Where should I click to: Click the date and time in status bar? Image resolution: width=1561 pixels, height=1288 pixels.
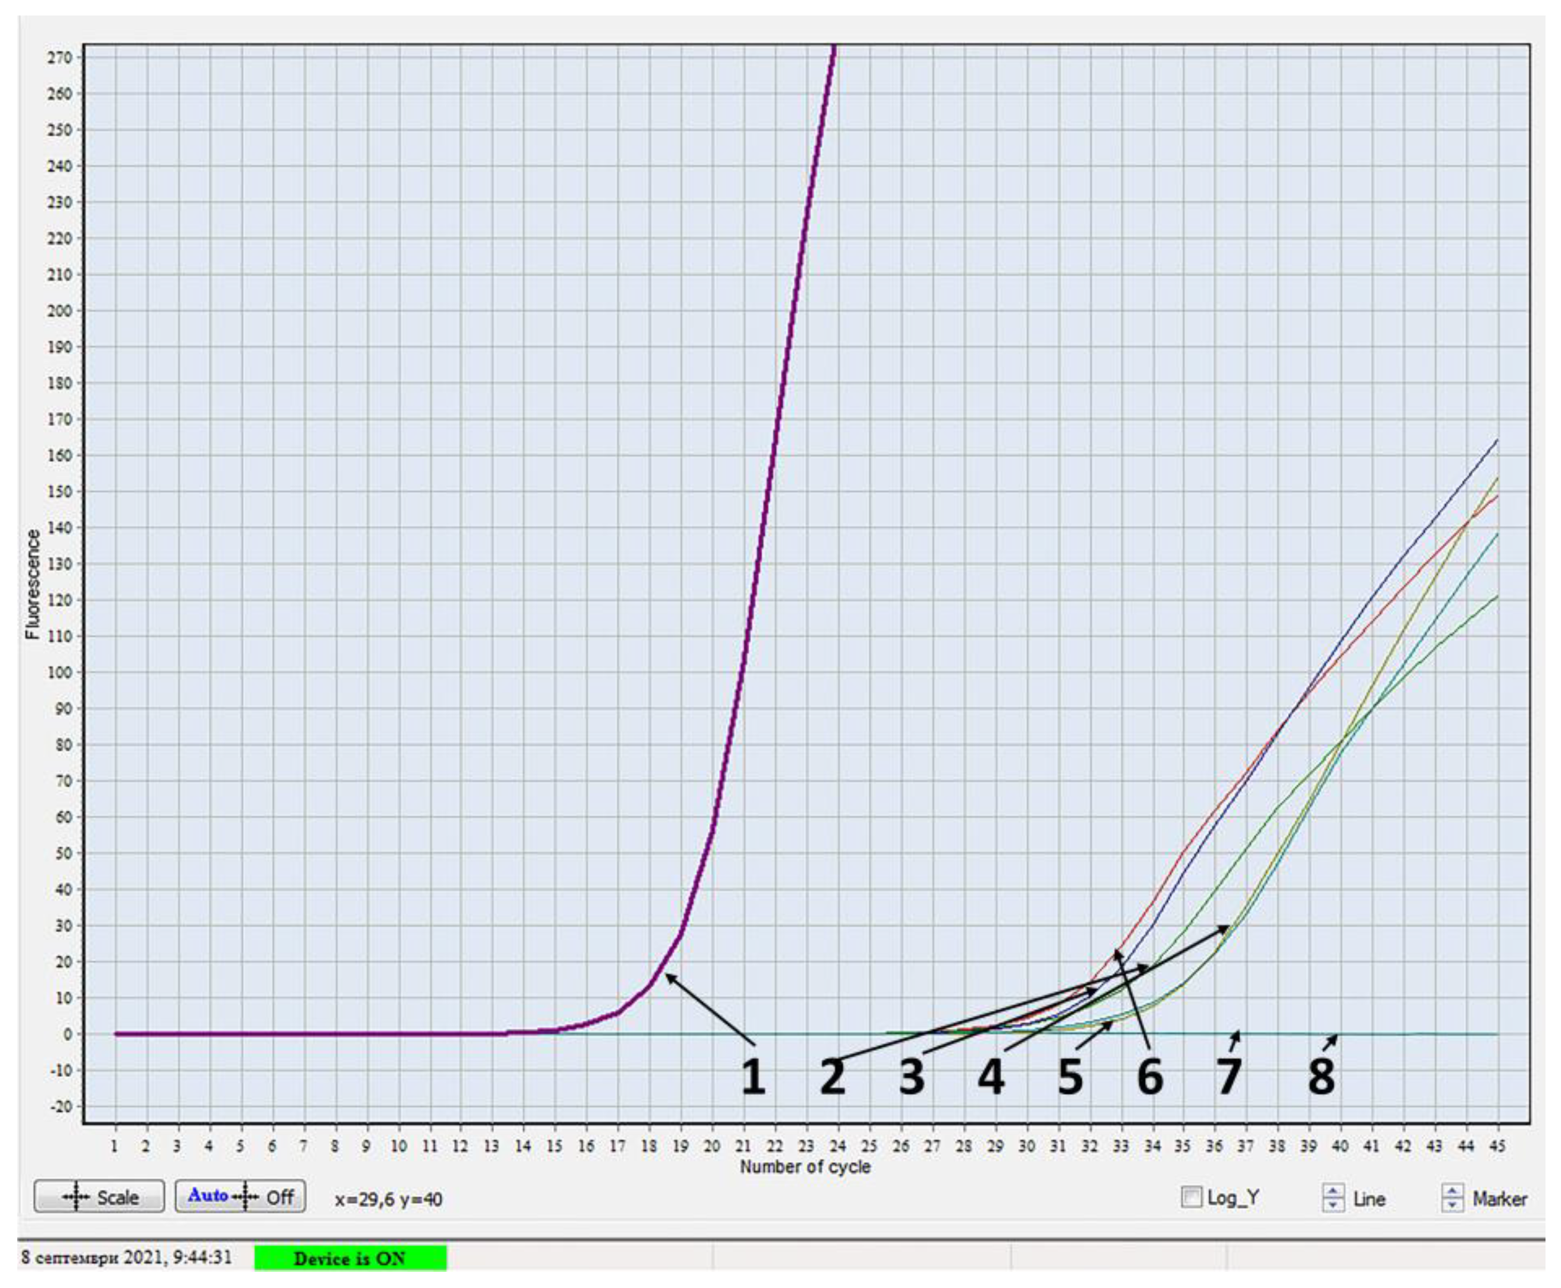(126, 1258)
